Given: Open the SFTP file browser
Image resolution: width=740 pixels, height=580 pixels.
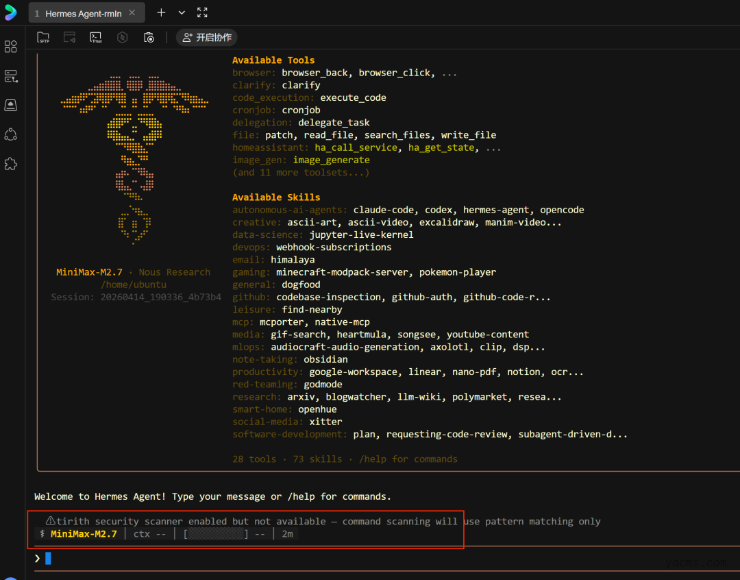Looking at the screenshot, I should pos(43,38).
